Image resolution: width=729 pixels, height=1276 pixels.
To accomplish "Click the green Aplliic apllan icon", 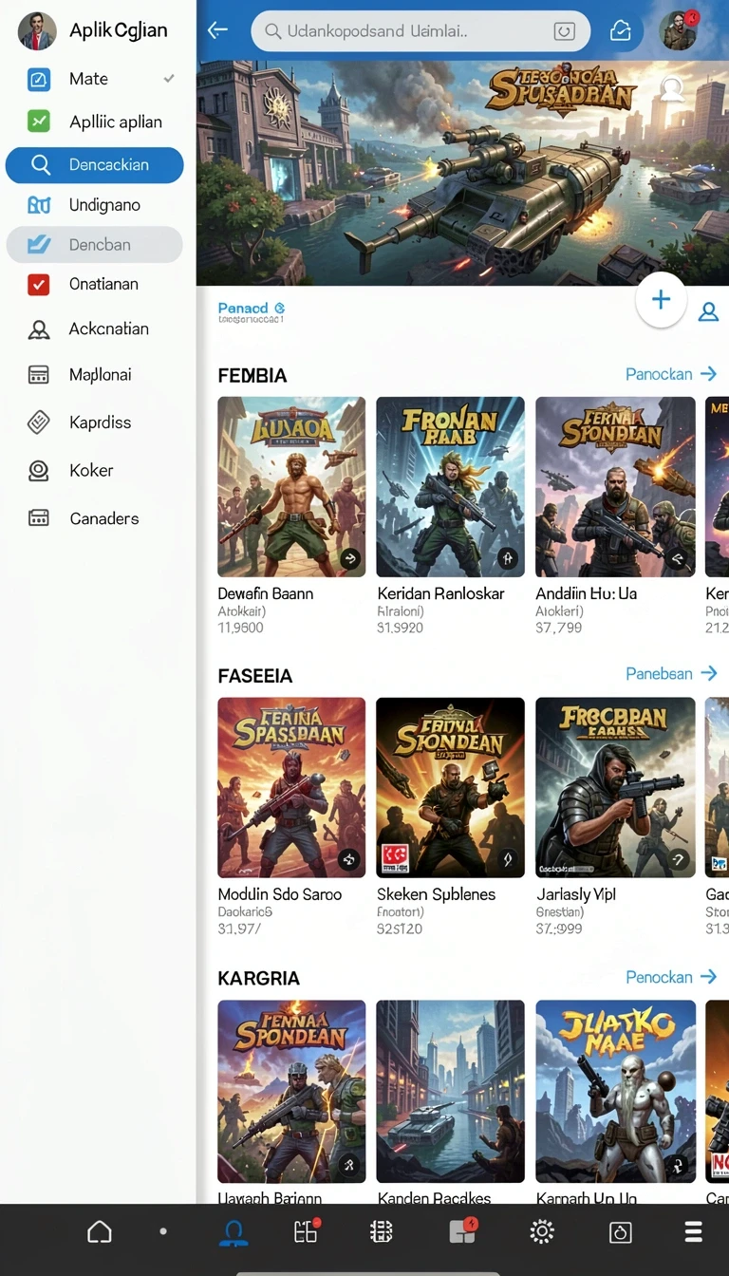I will 39,122.
